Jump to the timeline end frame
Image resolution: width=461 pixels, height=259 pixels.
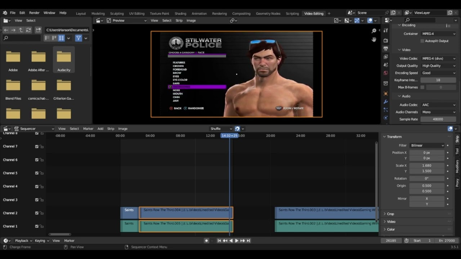coord(248,241)
